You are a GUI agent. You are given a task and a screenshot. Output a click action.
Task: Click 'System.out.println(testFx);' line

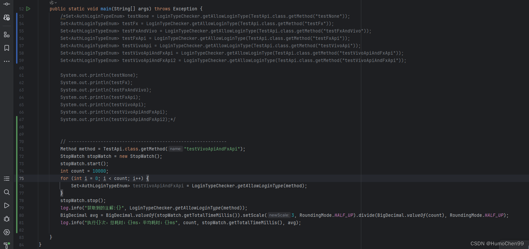97,82
